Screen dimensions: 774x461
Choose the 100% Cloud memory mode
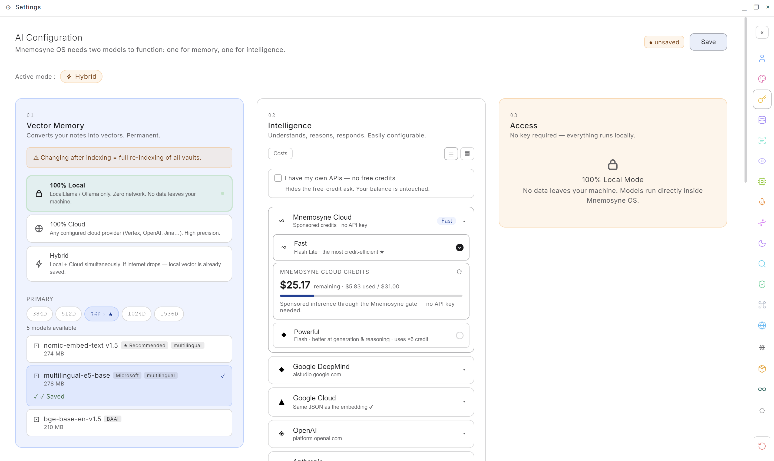pos(129,228)
